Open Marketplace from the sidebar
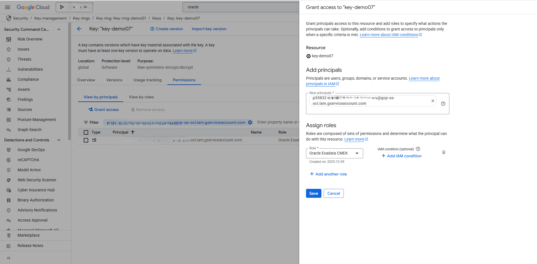This screenshot has width=537, height=264. click(x=28, y=235)
